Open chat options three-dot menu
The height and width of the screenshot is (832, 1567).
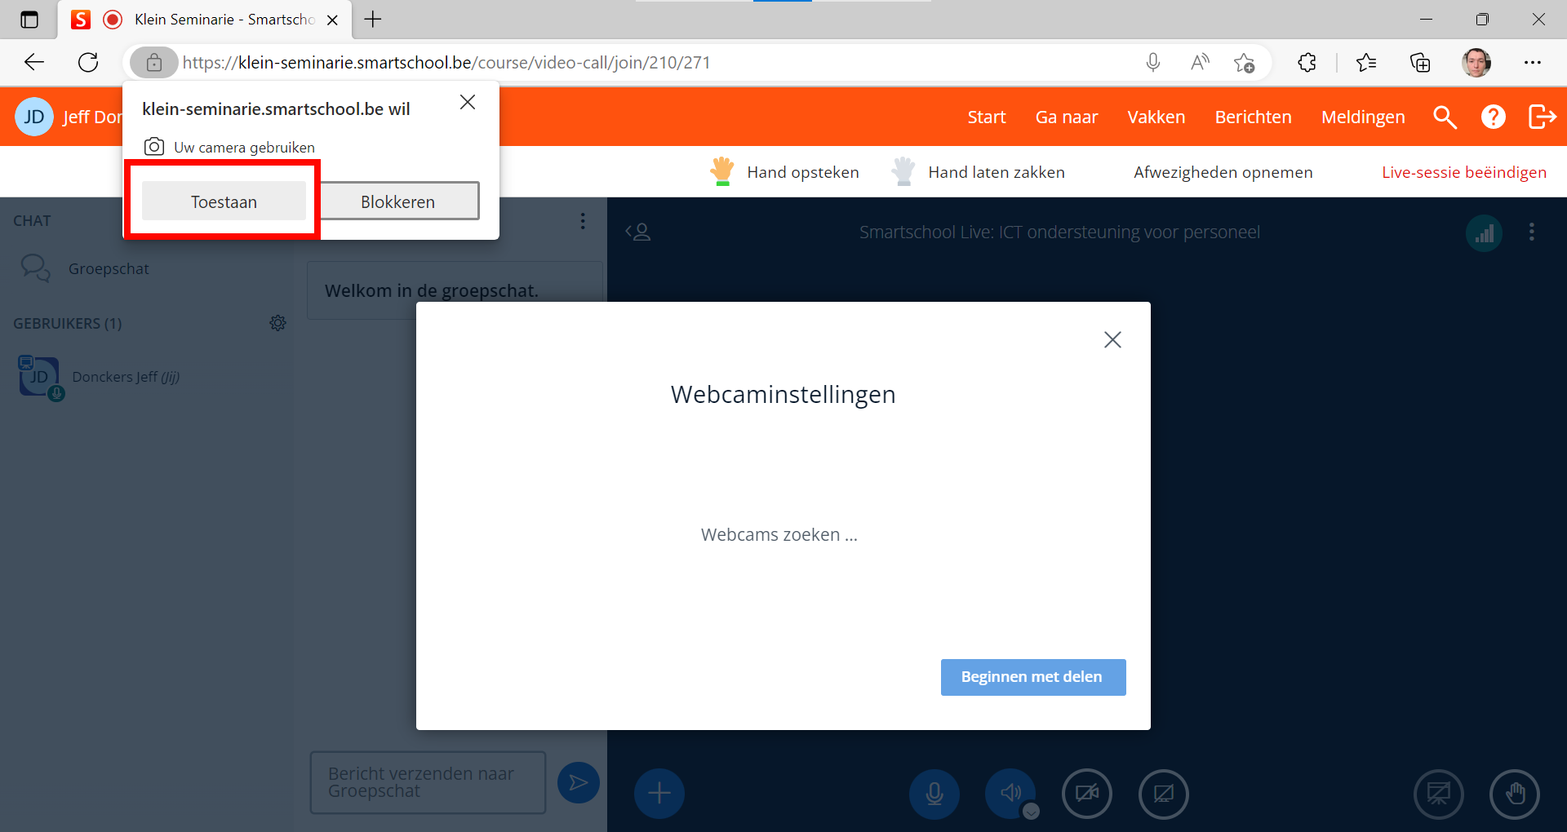point(583,221)
